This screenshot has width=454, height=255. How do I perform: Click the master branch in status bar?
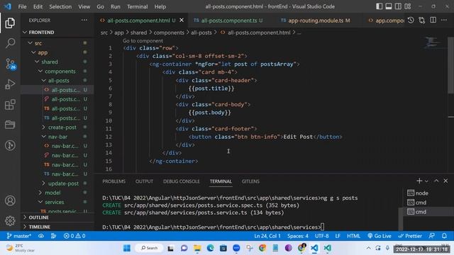pyautogui.click(x=19, y=236)
